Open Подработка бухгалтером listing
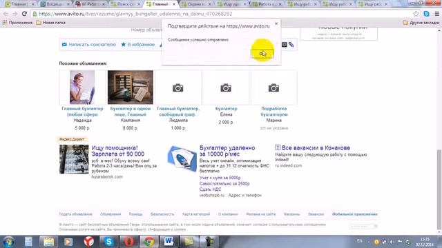Screen dimensions: 442x248 (x=274, y=112)
